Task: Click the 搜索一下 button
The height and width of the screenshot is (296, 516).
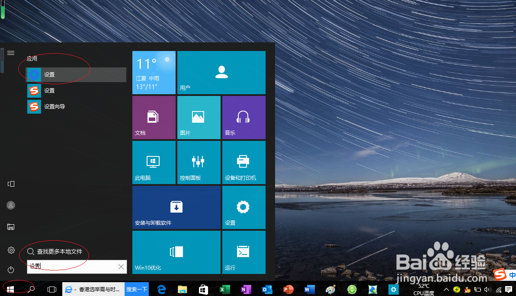Action: tap(137, 290)
